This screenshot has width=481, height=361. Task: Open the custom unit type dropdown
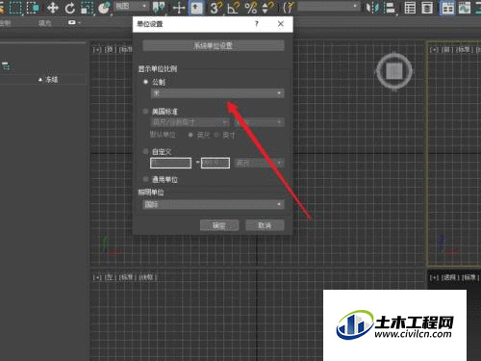point(259,163)
